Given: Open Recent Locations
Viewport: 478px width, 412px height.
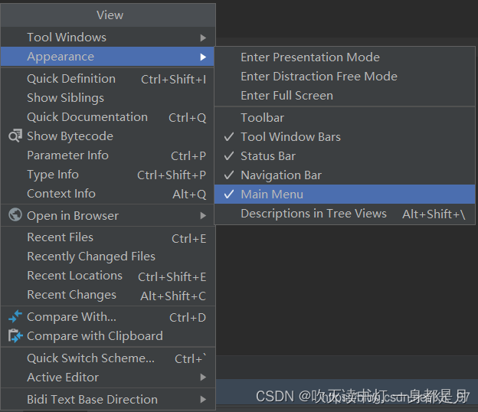Looking at the screenshot, I should (x=108, y=276).
